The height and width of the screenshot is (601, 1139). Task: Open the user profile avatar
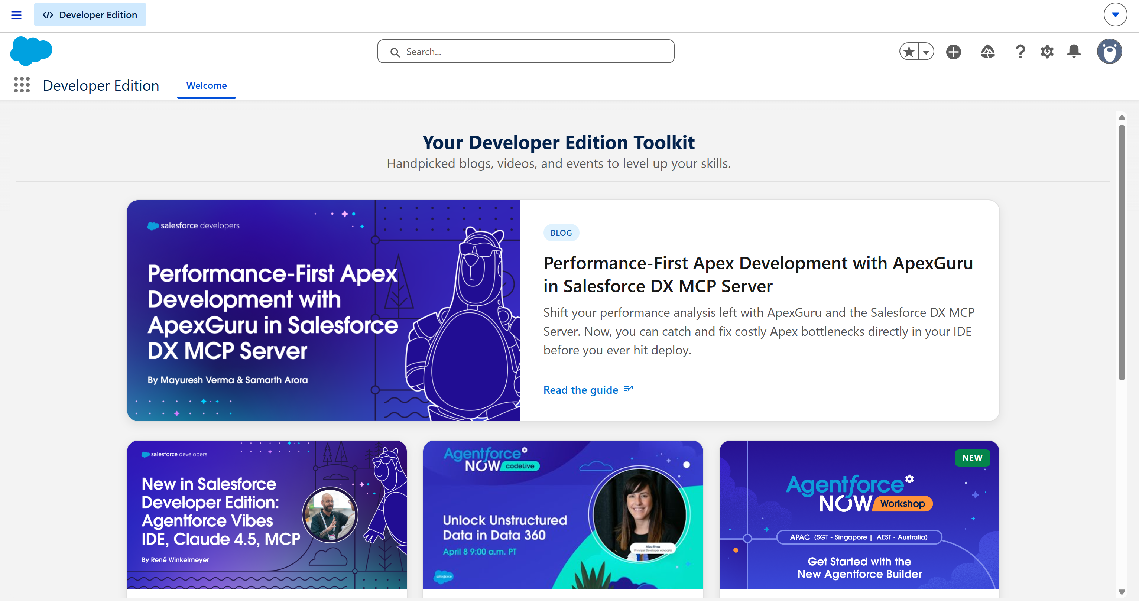[1109, 52]
